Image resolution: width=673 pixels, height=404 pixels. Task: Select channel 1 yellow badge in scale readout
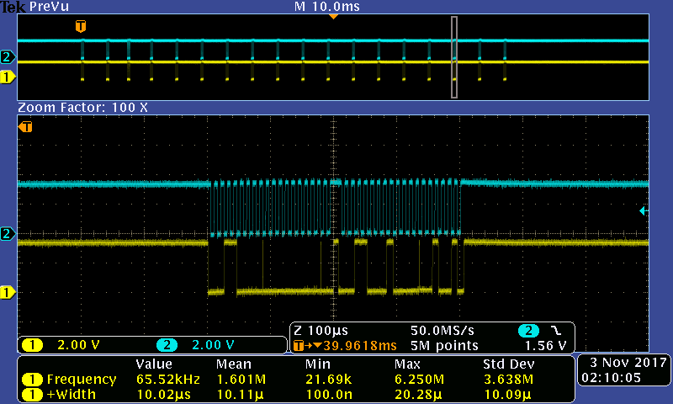(32, 345)
